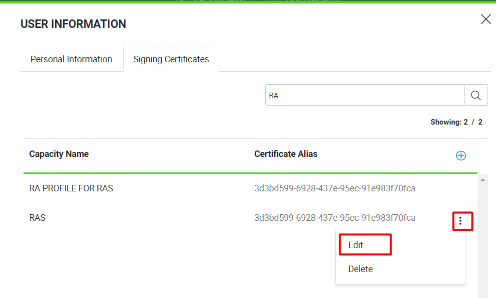Image resolution: width=496 pixels, height=298 pixels.
Task: Close the User Information dialog
Action: (486, 19)
